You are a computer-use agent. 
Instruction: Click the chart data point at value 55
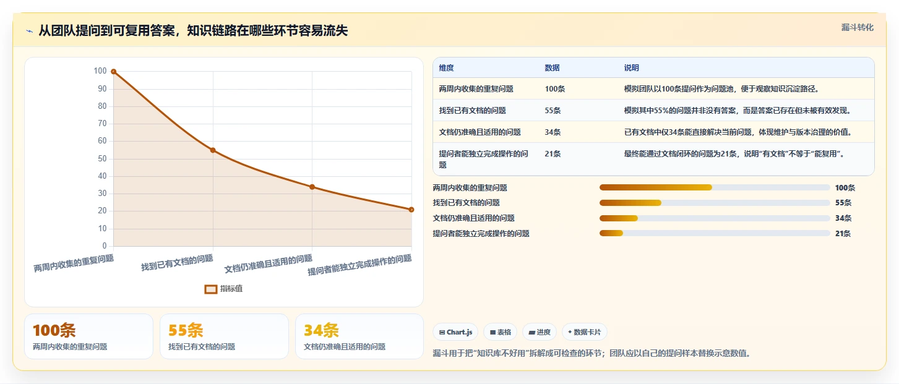coord(213,150)
